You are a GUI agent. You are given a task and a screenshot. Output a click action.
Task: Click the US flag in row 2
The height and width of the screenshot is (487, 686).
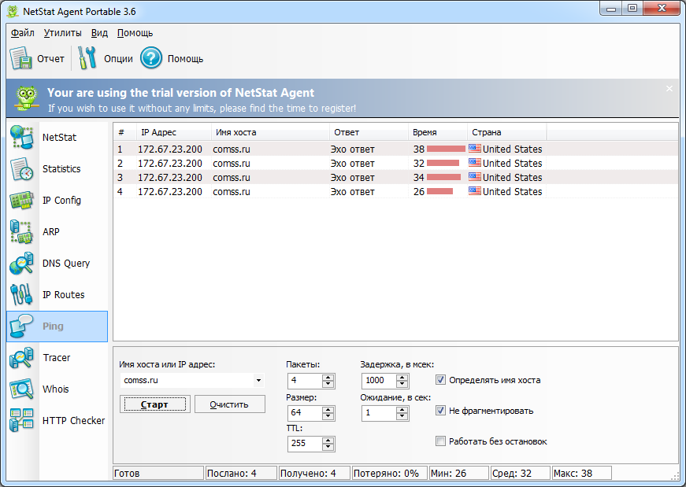(475, 163)
